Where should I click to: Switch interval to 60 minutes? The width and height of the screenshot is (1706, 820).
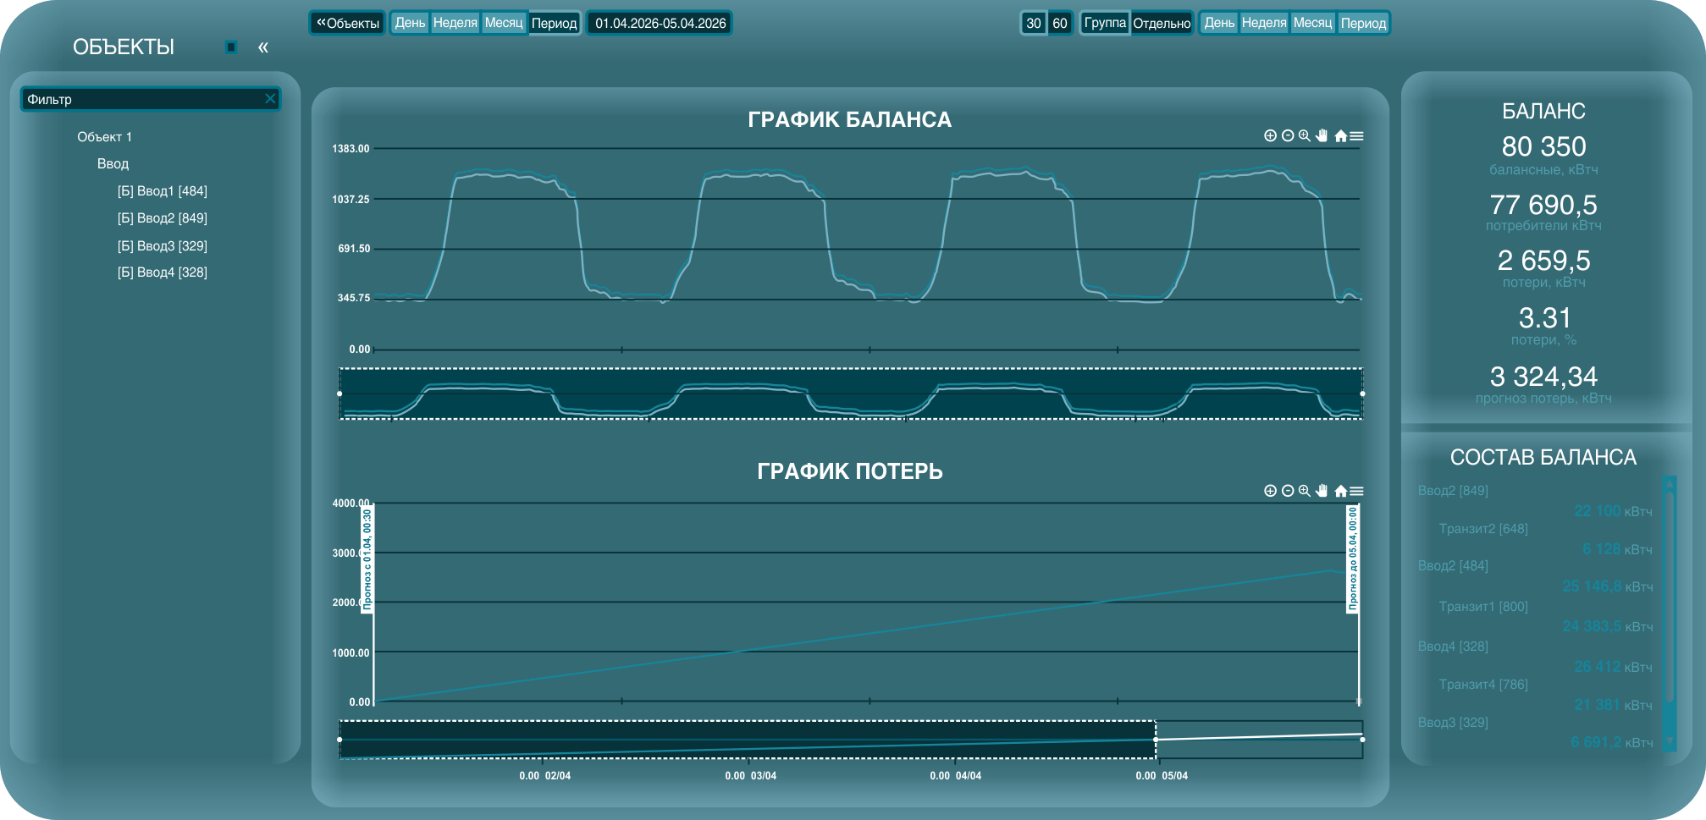(x=1060, y=24)
